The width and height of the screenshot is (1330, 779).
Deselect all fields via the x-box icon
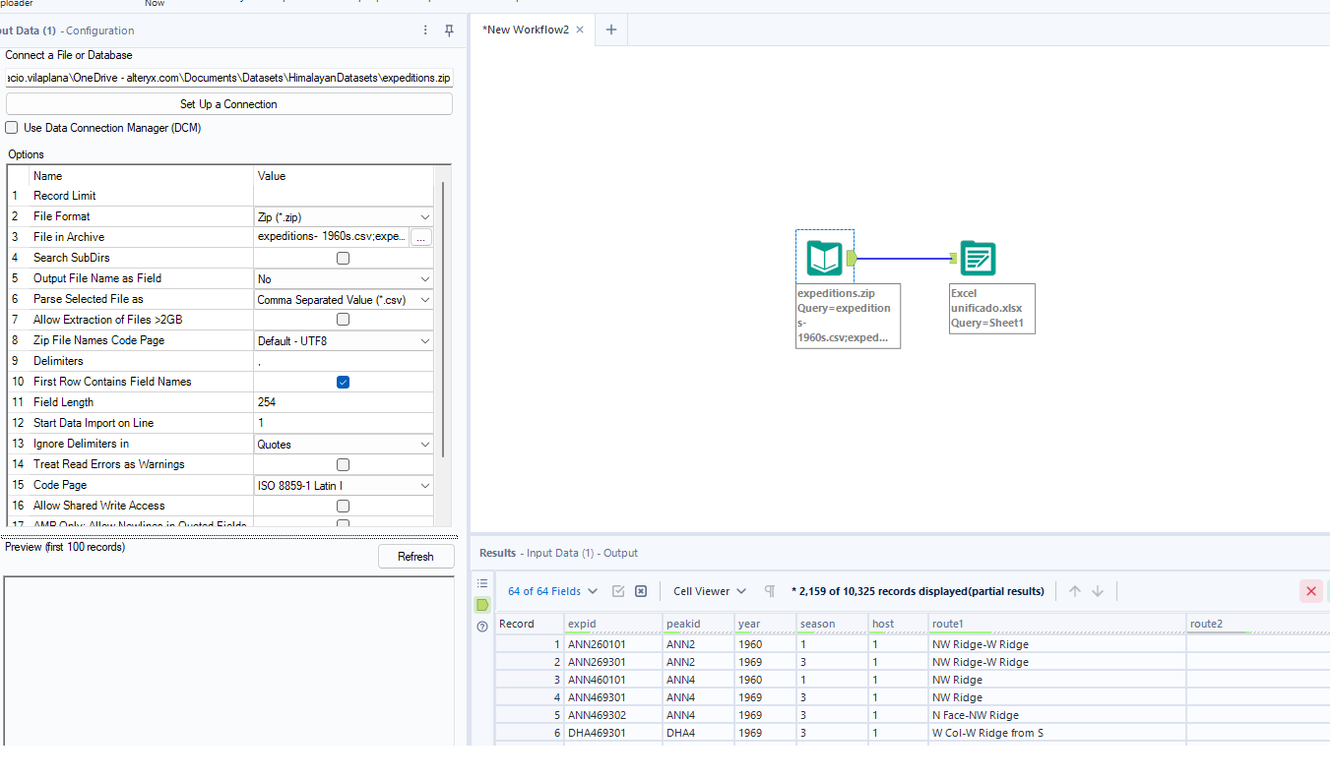(640, 590)
